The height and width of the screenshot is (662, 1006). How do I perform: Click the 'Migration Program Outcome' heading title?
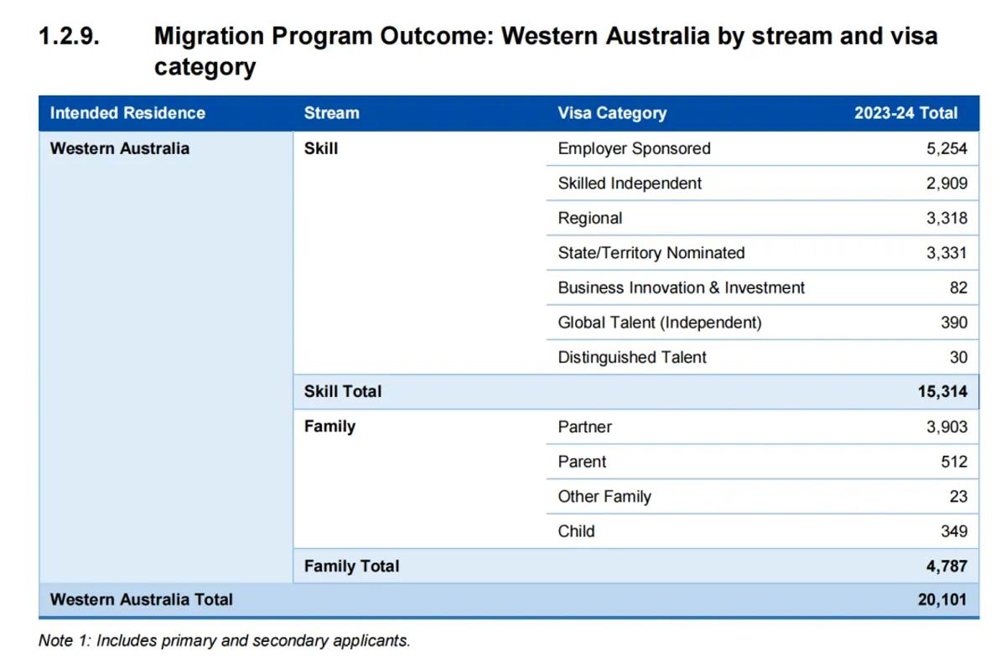[546, 51]
